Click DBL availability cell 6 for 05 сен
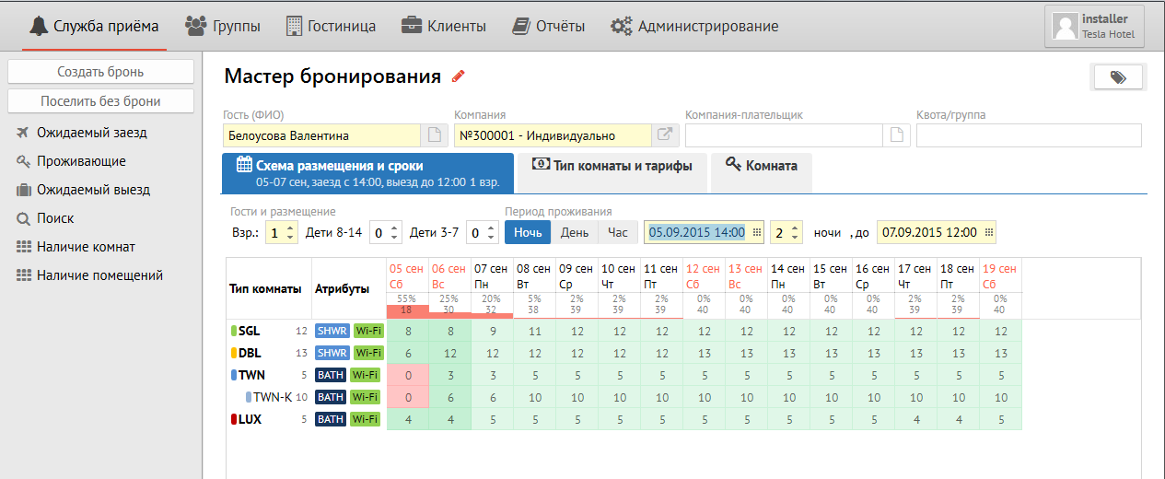 pyautogui.click(x=407, y=353)
